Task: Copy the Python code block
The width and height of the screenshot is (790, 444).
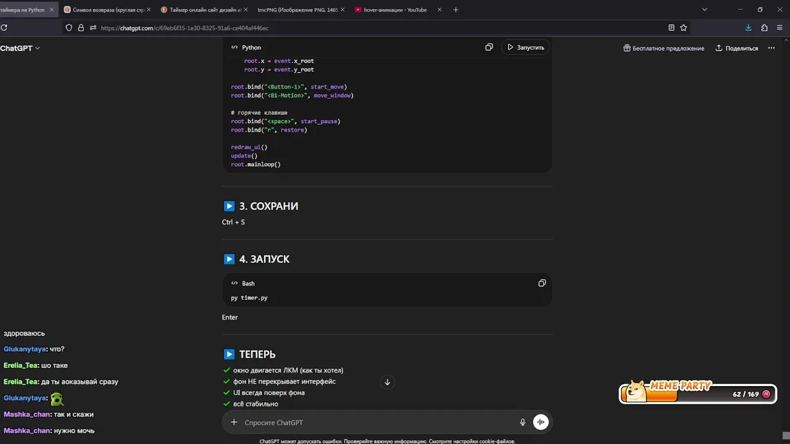Action: coord(489,47)
